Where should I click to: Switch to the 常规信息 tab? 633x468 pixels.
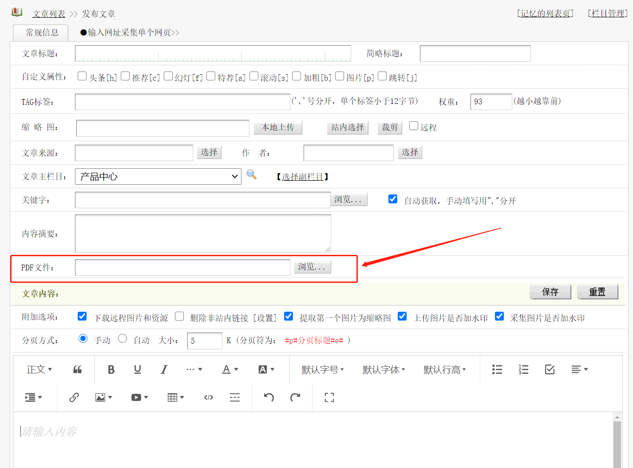[41, 33]
